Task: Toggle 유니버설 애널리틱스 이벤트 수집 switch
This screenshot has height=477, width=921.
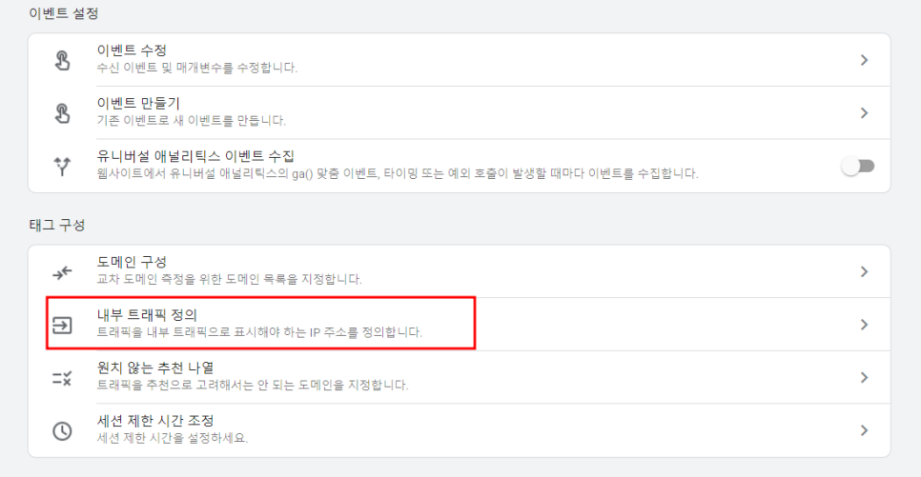Action: coord(858,166)
